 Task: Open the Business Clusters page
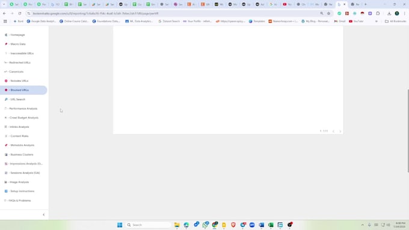(19, 154)
